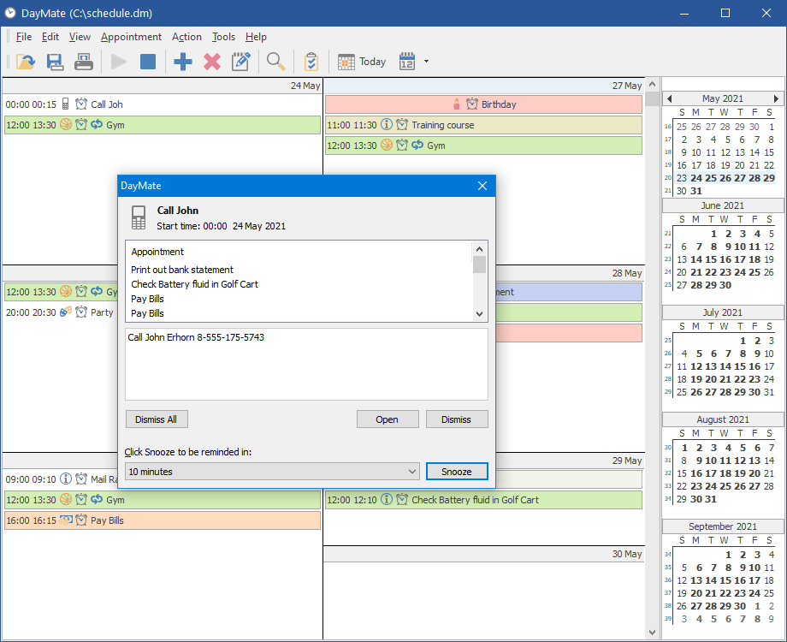Add new appointment with blue plus icon

pyautogui.click(x=183, y=62)
